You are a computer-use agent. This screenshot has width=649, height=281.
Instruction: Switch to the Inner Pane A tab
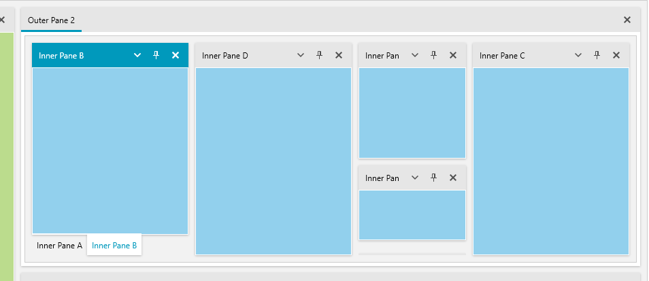[x=59, y=245]
